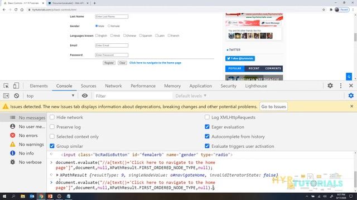
Task: Toggle the device toolbar icon
Action: tap(16, 86)
